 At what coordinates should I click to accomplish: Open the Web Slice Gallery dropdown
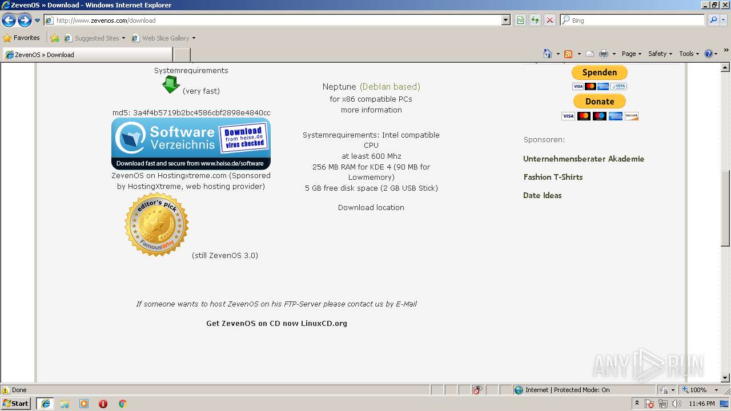pyautogui.click(x=163, y=38)
